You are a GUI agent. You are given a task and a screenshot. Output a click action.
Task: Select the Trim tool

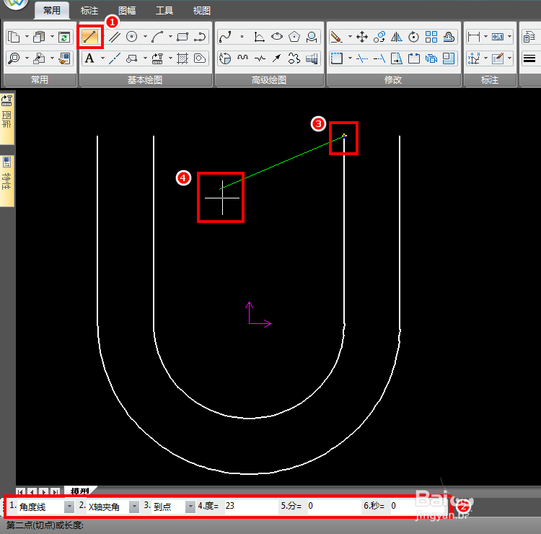[x=362, y=58]
